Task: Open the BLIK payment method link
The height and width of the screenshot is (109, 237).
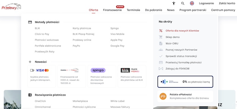Action: (37, 28)
